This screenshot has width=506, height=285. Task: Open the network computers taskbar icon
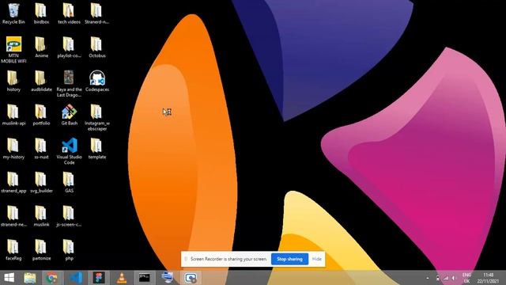tap(167, 278)
